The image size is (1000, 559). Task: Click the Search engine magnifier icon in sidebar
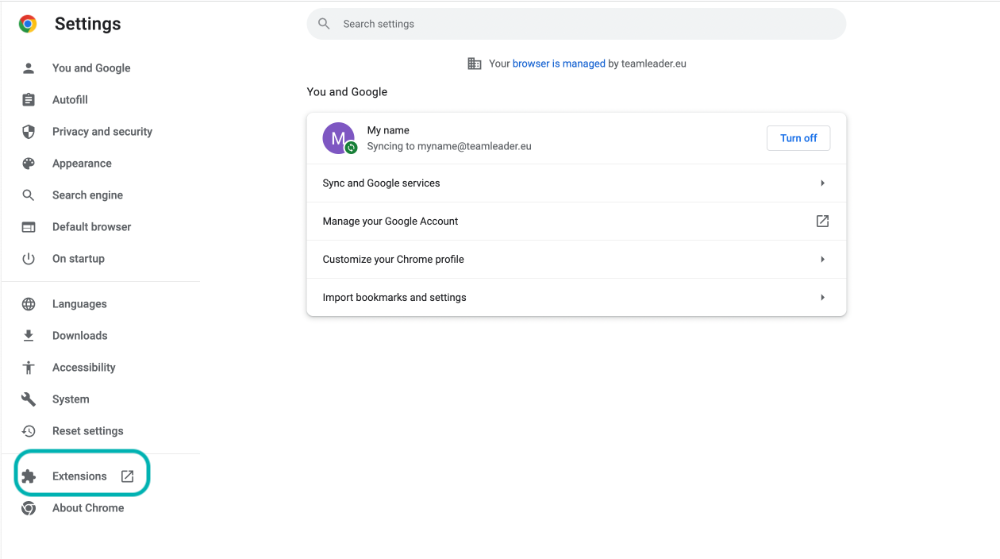pyautogui.click(x=29, y=195)
